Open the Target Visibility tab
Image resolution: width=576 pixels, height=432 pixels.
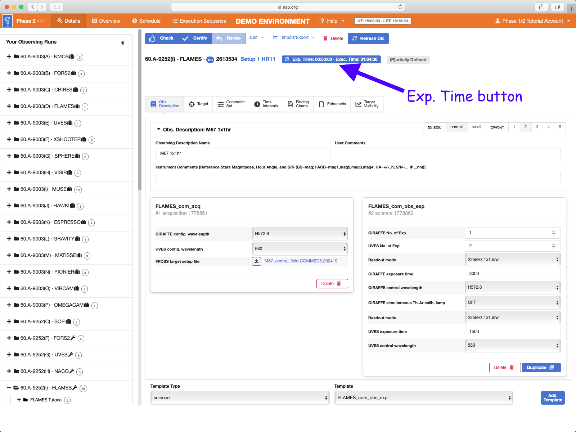367,104
